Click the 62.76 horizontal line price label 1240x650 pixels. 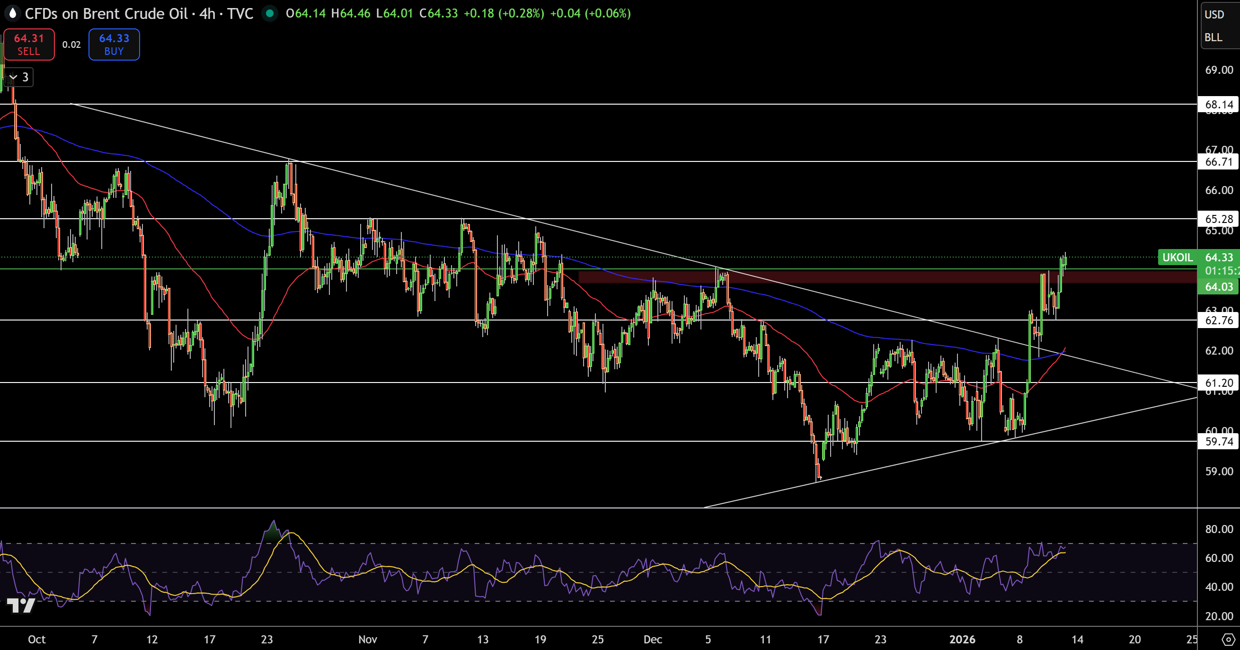(x=1218, y=320)
